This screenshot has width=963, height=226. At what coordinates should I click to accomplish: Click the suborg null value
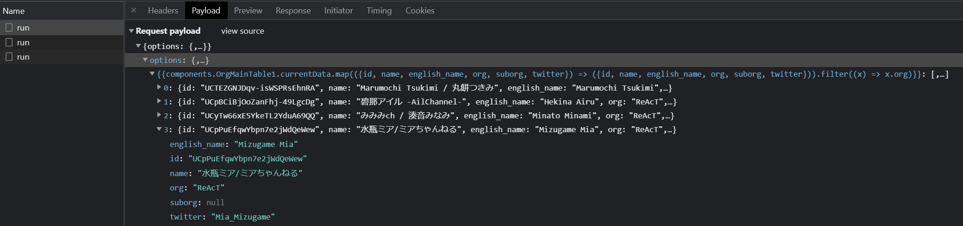click(x=216, y=202)
